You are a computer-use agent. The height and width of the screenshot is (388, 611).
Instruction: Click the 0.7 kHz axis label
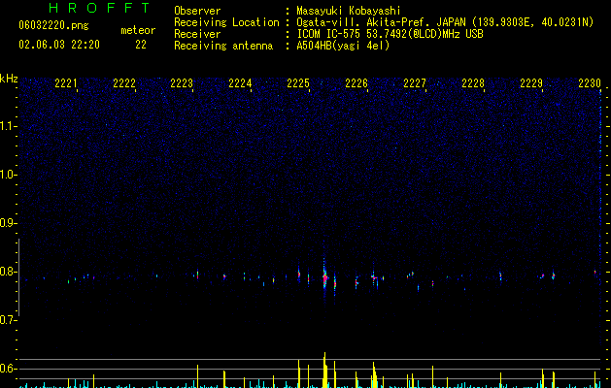[9, 320]
